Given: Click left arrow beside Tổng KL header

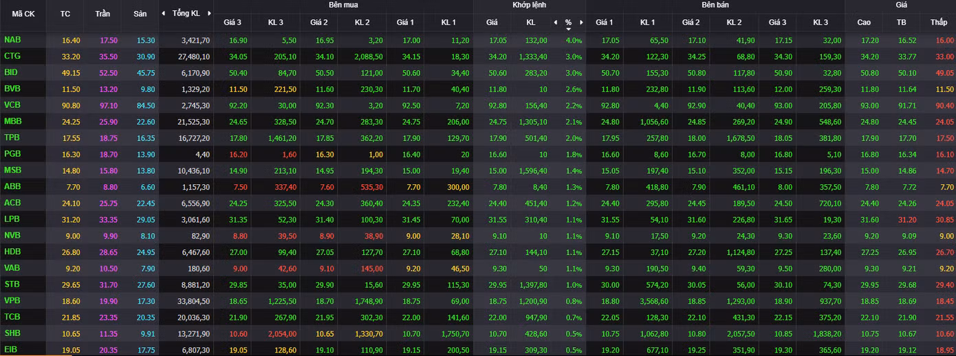Looking at the screenshot, I should [163, 14].
